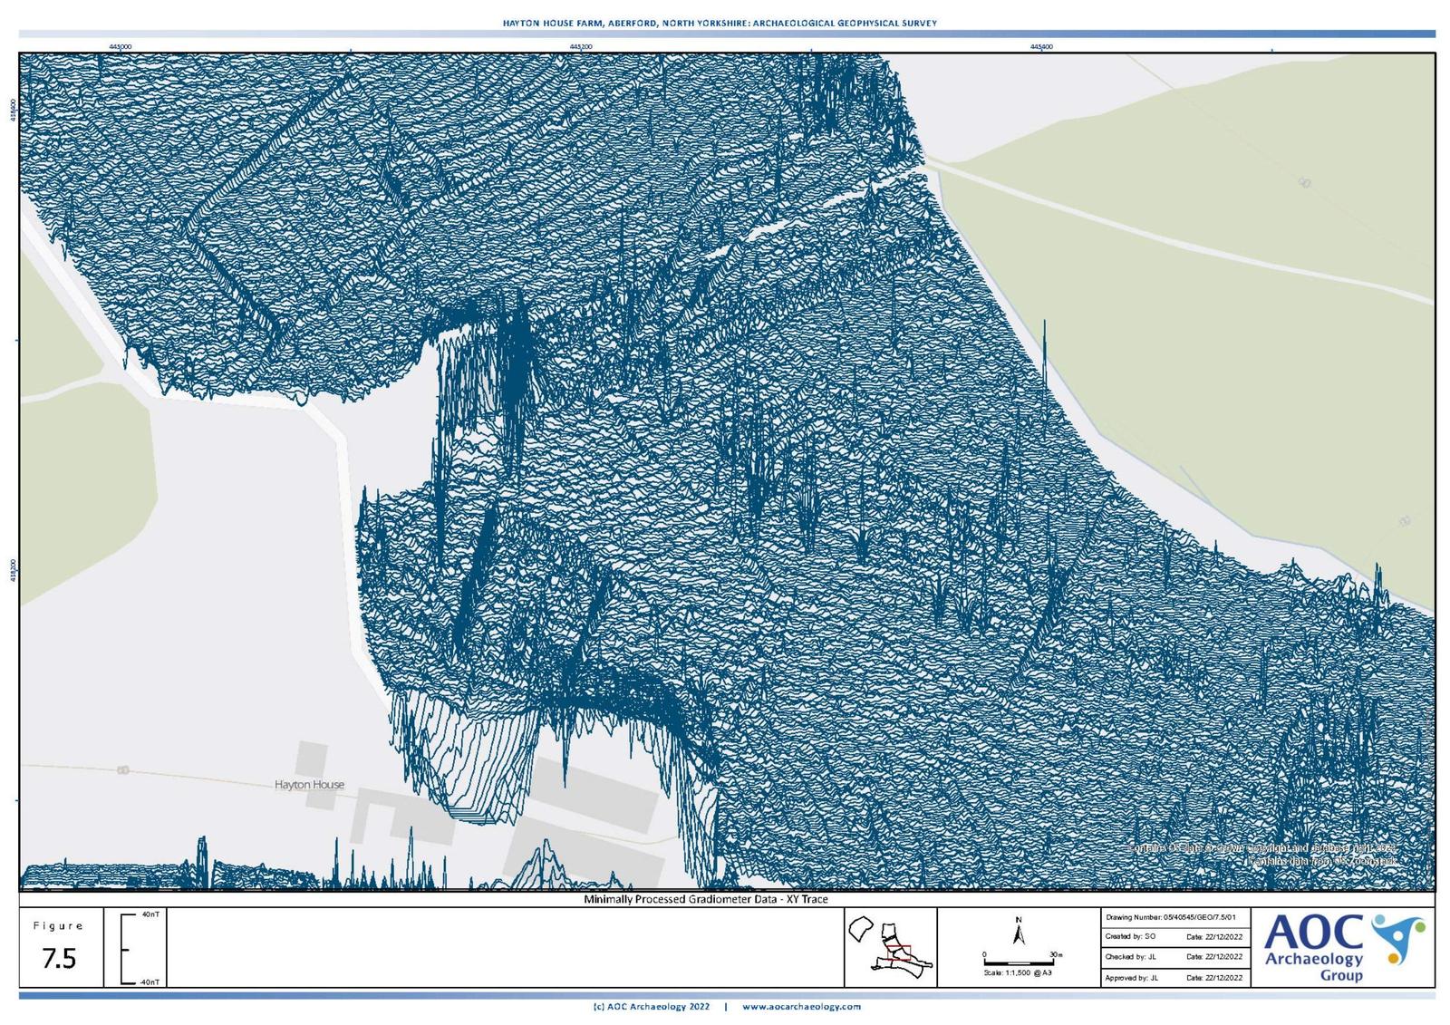Open the www.aocarchaeology.com link
This screenshot has width=1450, height=1025.
(x=801, y=1006)
